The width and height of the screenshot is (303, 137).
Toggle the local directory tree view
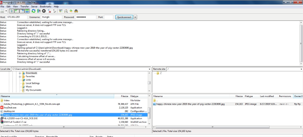(17, 11)
